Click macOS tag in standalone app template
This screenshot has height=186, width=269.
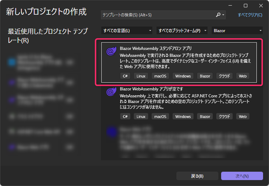click(160, 76)
